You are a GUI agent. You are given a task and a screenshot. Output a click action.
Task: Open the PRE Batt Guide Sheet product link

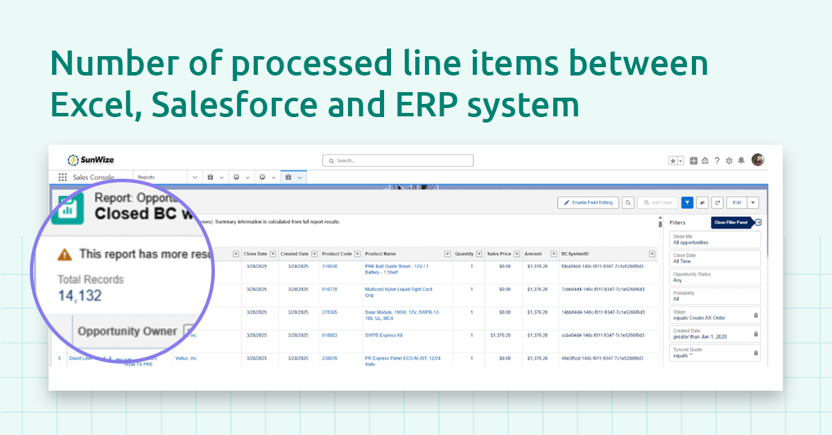click(397, 269)
